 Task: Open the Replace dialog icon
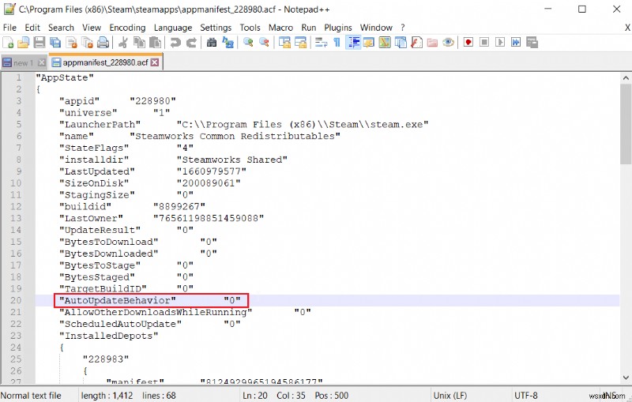[x=228, y=43]
